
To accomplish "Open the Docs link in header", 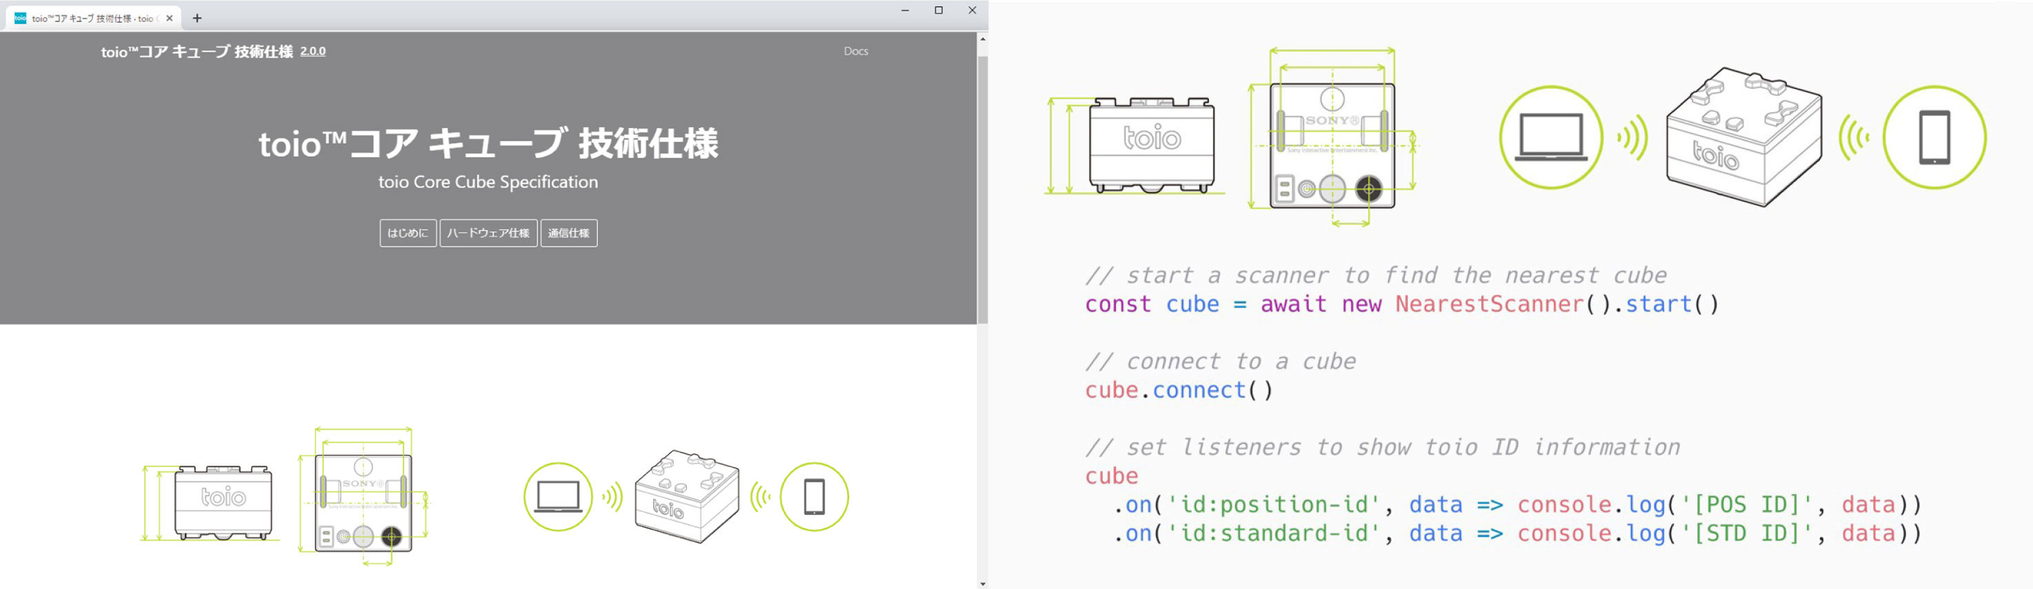I will [x=856, y=51].
